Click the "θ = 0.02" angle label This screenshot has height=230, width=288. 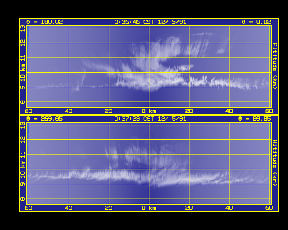pos(256,22)
